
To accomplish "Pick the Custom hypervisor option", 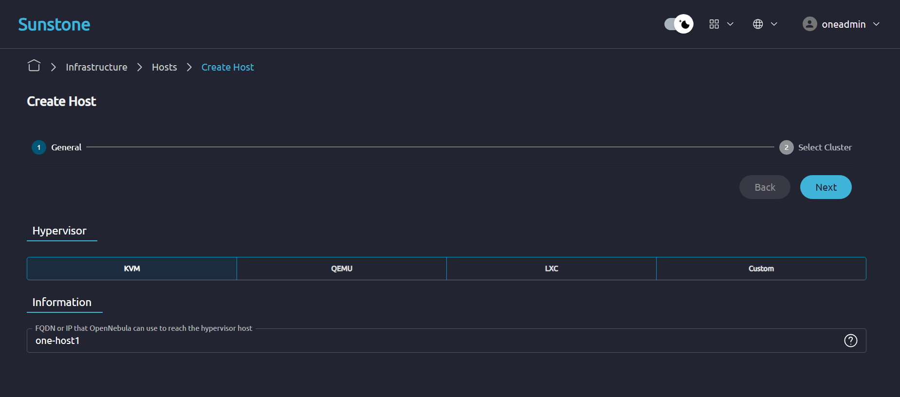I will click(761, 269).
